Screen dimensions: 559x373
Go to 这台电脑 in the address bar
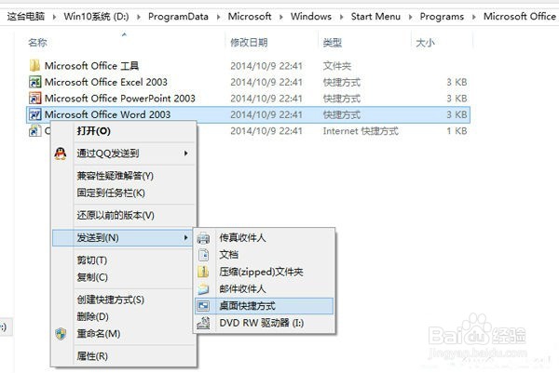(x=26, y=17)
